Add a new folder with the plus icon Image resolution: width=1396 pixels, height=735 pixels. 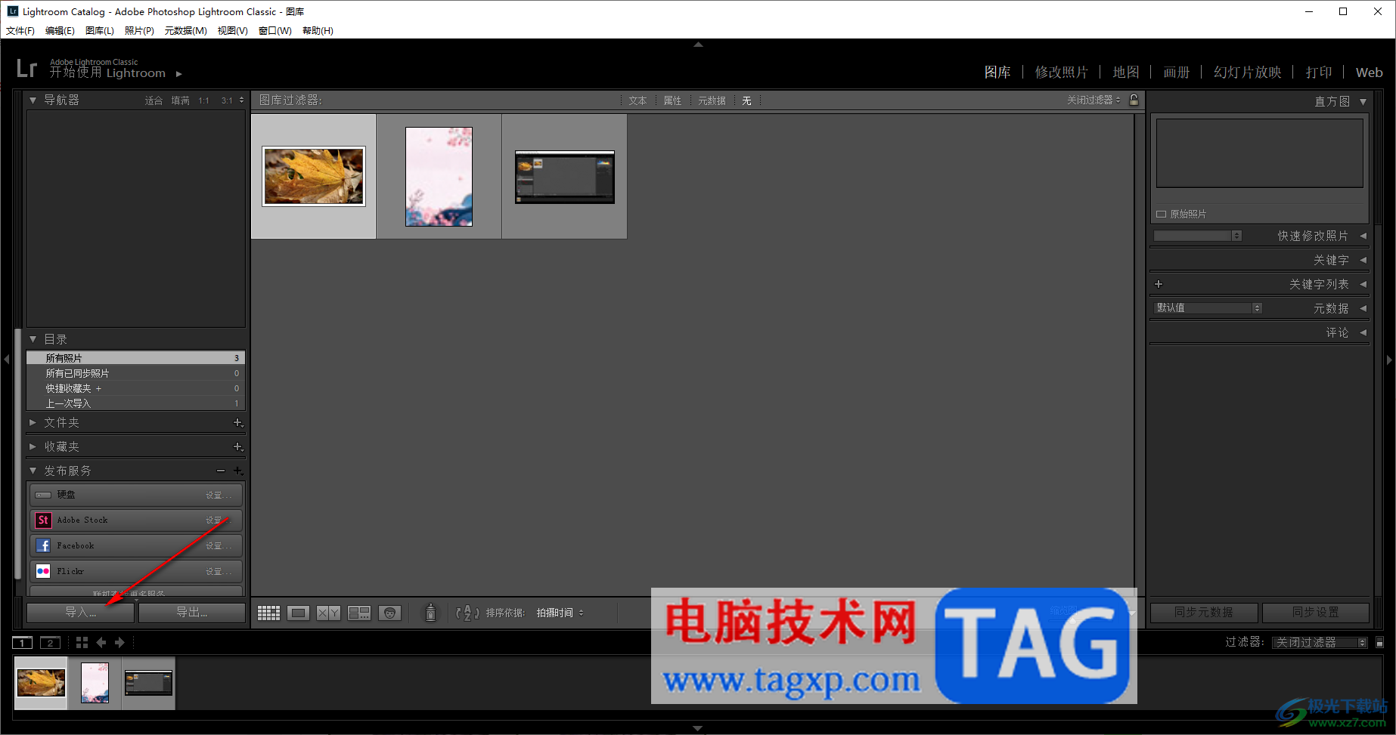pos(237,423)
